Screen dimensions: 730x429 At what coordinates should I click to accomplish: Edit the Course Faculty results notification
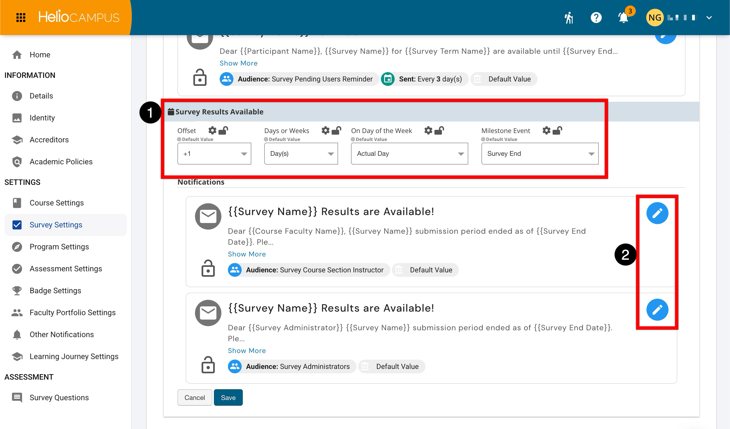pos(657,213)
